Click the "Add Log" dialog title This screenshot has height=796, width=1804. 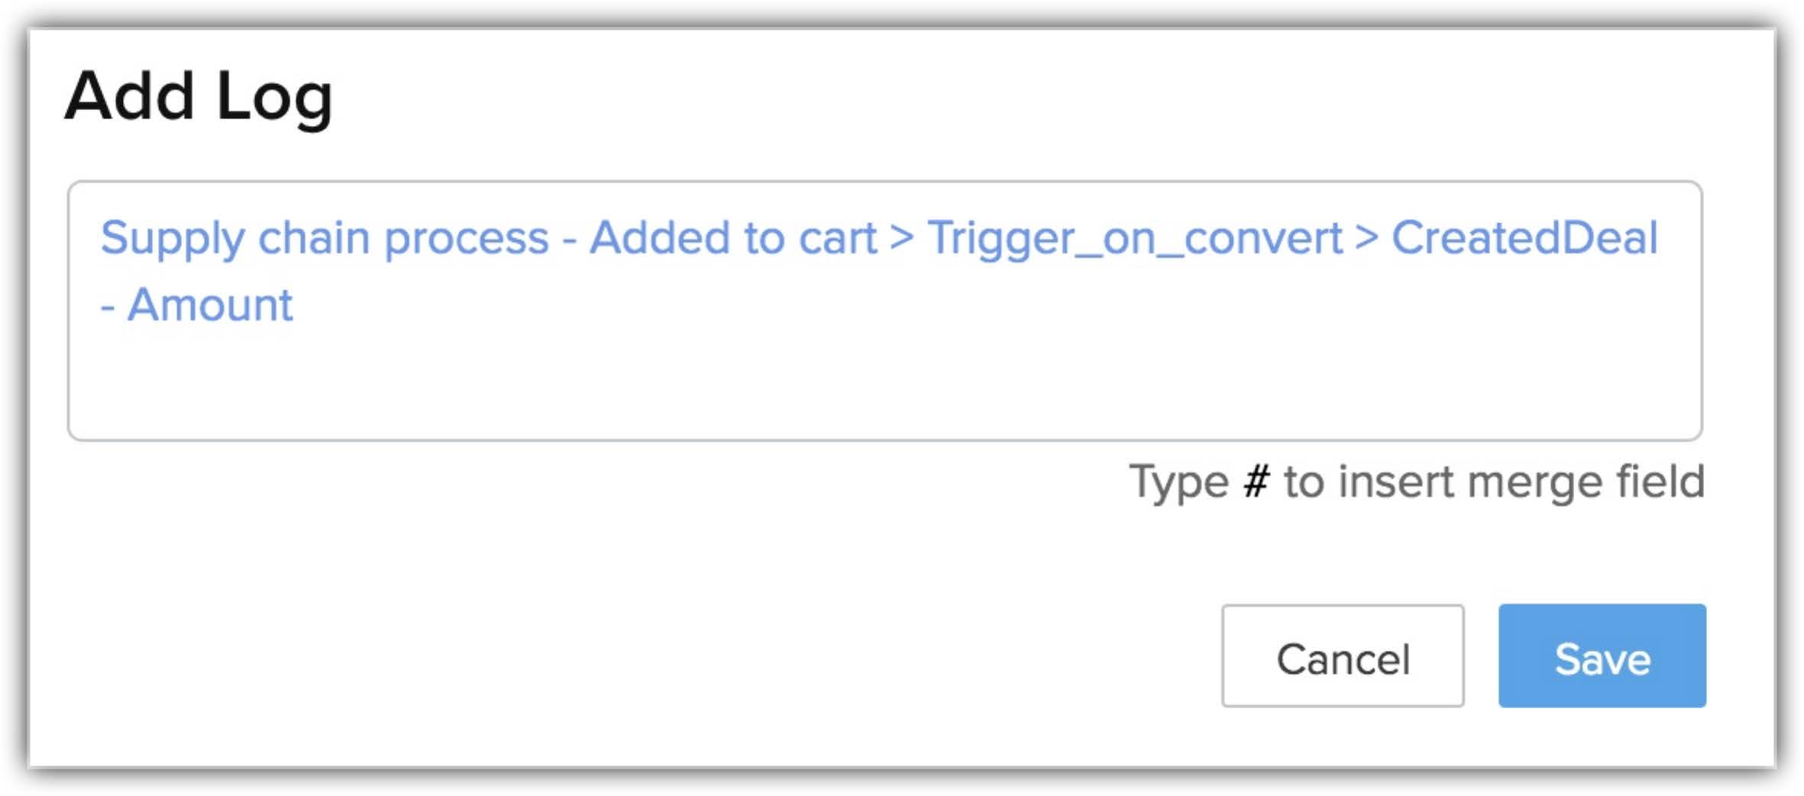pos(198,97)
